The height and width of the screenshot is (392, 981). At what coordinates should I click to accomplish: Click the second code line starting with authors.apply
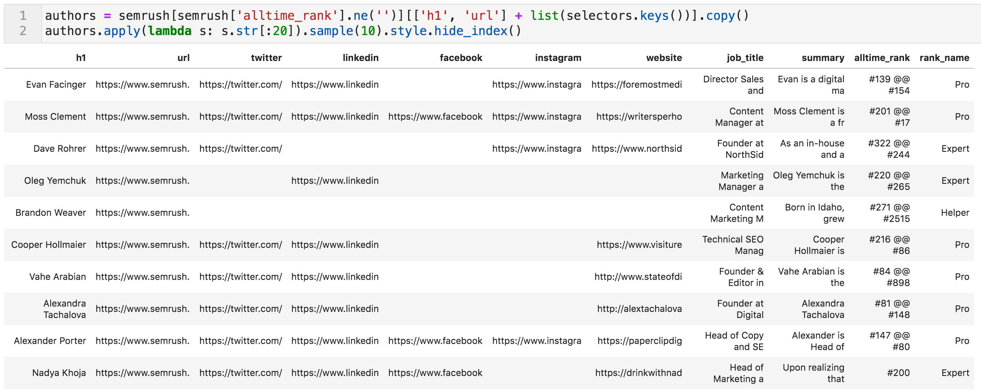(283, 31)
